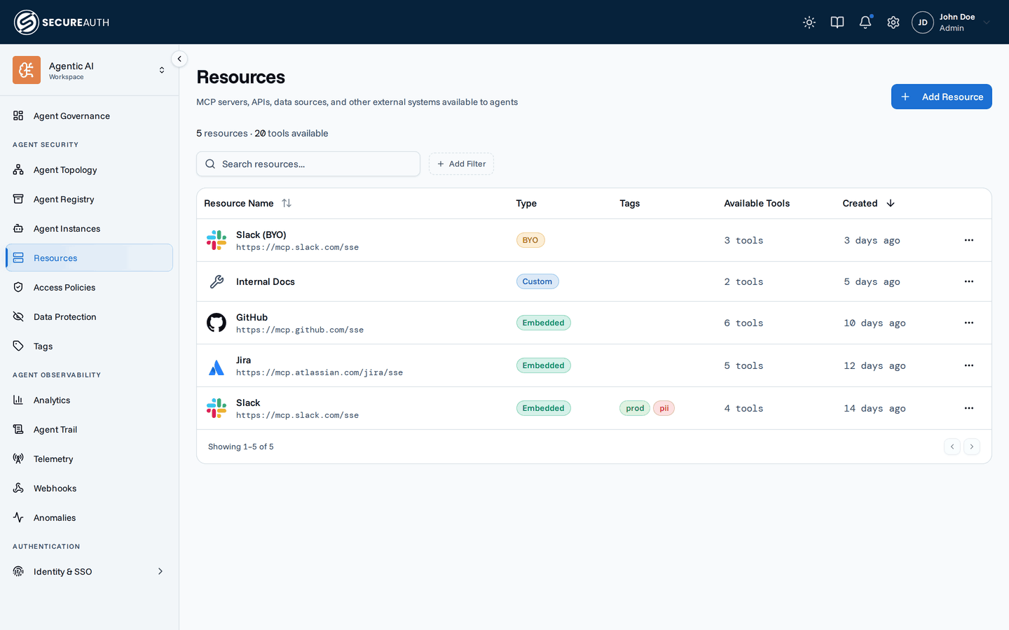Click the Agentic AI workspace brain icon
This screenshot has width=1009, height=630.
(27, 70)
